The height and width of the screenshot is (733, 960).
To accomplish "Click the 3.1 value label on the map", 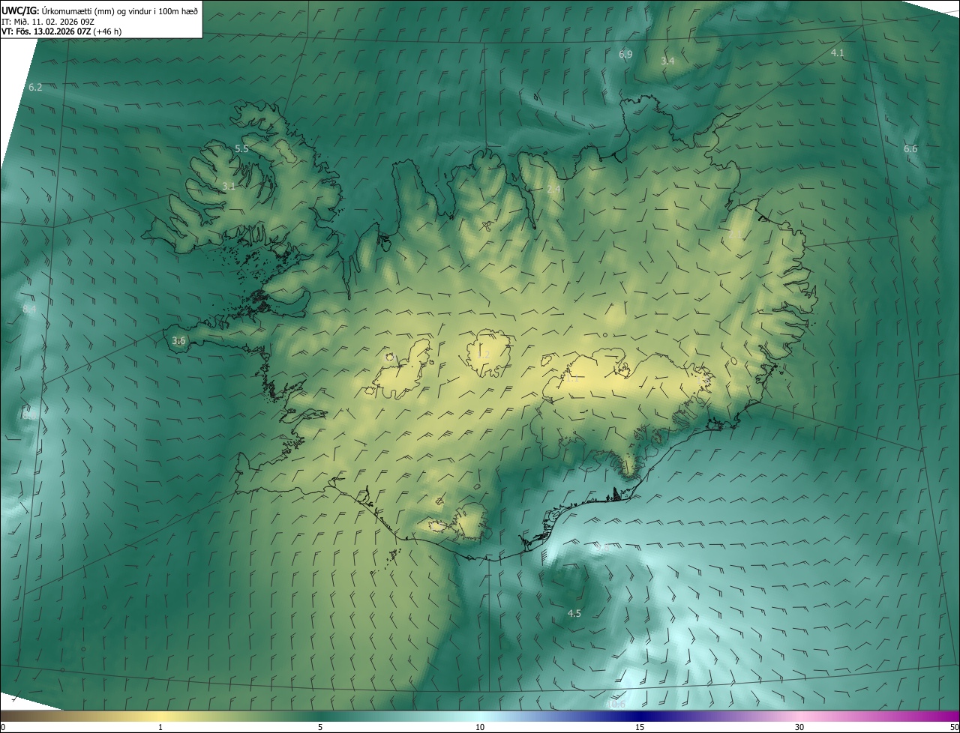I will click(229, 186).
